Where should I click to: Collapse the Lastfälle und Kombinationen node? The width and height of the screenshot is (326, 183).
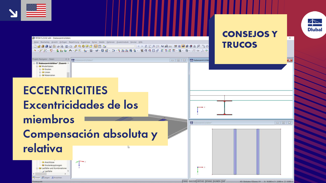coord(37,168)
